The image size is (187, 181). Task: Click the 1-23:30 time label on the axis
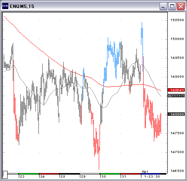click(x=152, y=176)
